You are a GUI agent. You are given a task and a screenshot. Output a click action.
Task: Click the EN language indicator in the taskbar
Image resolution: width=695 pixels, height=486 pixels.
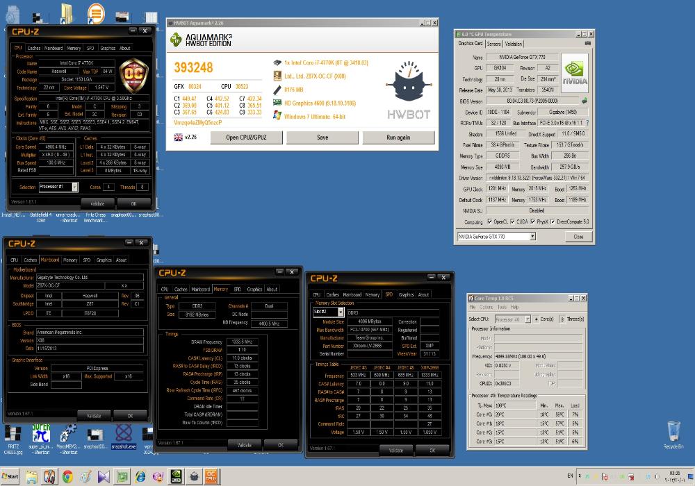570,476
